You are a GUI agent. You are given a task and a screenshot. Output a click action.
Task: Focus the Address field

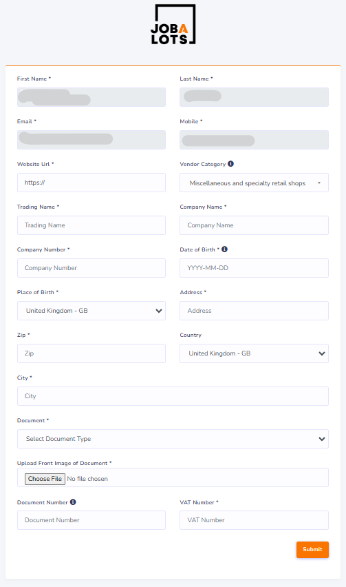click(x=254, y=311)
